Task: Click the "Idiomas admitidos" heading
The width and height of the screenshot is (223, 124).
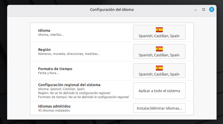Action: 54,106
